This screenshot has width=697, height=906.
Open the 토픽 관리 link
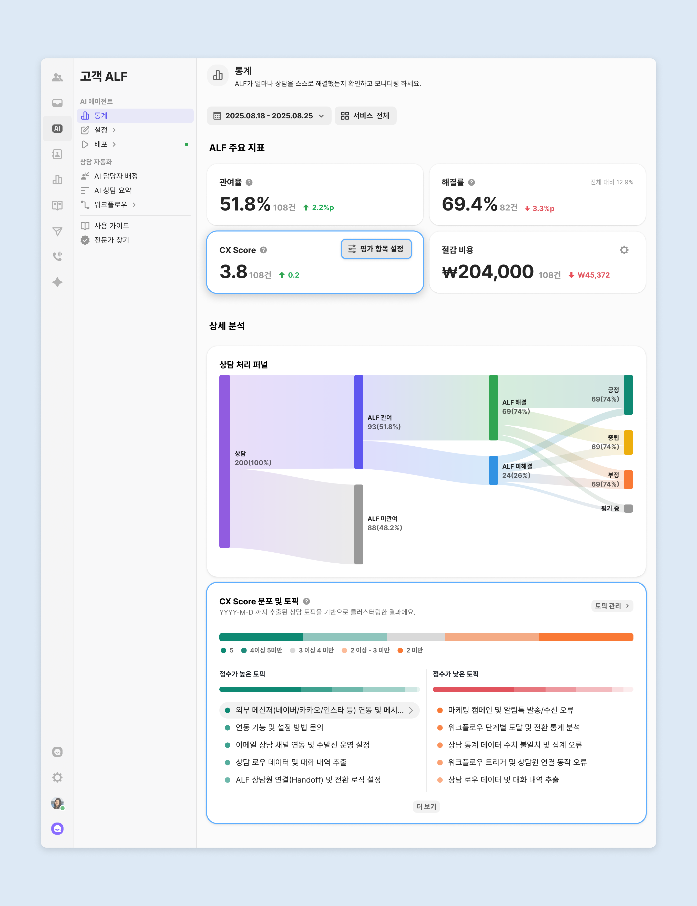[611, 606]
